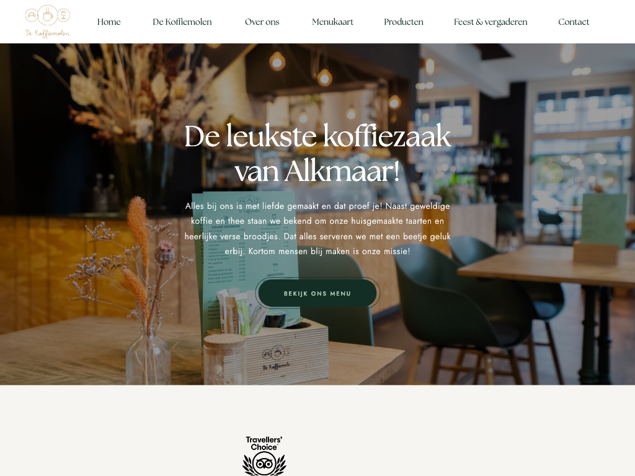Image resolution: width=635 pixels, height=476 pixels.
Task: Click the green menu card on the right table
Action: 604,221
